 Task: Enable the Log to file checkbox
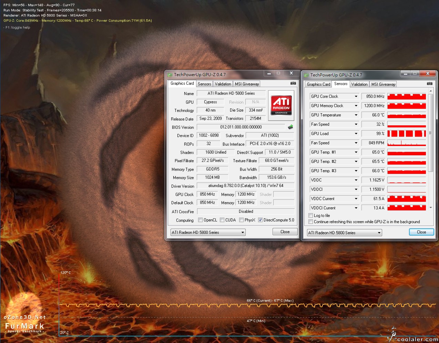point(310,216)
